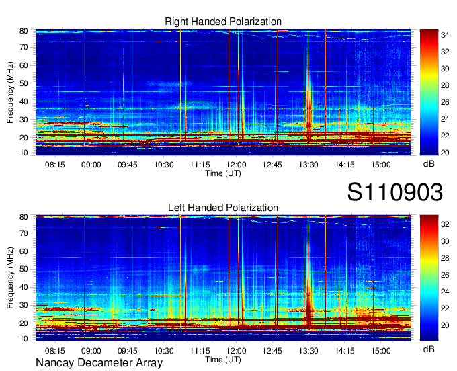457x371 pixels.
Task: Click the 15:00 time tick in the Left Handed plot
Action: pos(380,351)
